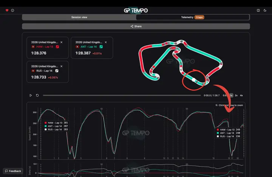Reset playback with the restart icon
The height and width of the screenshot is (177, 272).
click(x=37, y=95)
